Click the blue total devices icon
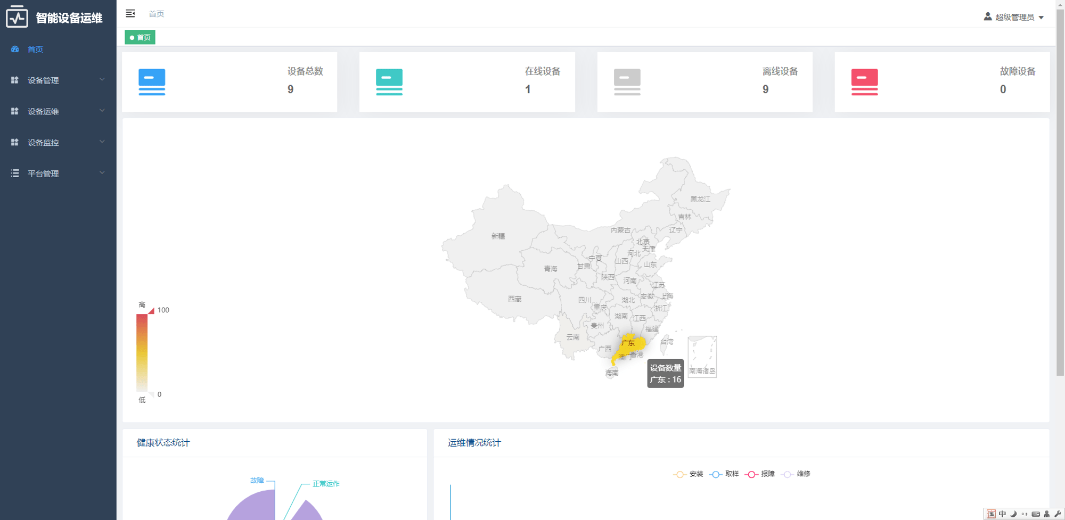 [x=152, y=82]
